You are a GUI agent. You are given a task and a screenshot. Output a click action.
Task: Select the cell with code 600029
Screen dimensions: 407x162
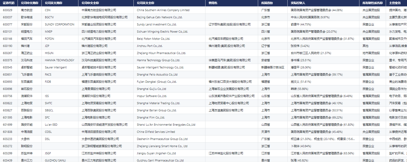[x=9, y=10]
